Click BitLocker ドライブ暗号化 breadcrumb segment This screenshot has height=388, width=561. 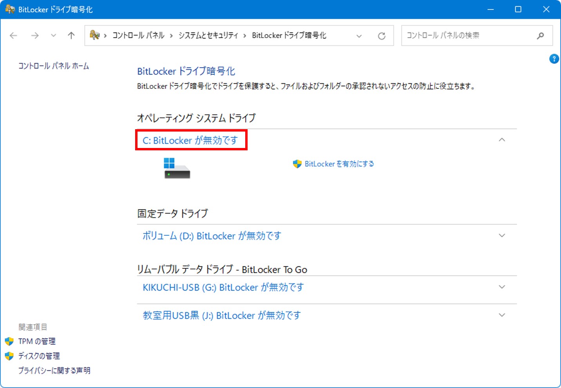pyautogui.click(x=289, y=35)
